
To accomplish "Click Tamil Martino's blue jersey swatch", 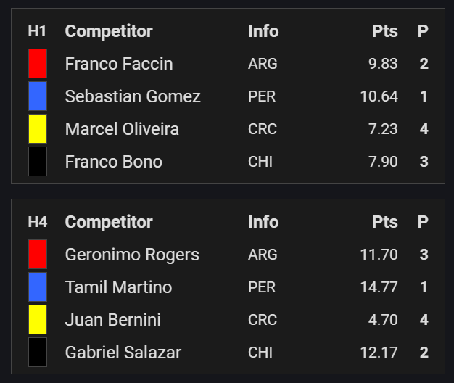I will click(38, 287).
